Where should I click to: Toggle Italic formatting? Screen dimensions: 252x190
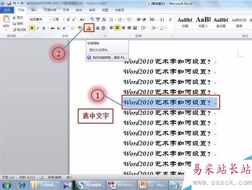click(x=38, y=28)
